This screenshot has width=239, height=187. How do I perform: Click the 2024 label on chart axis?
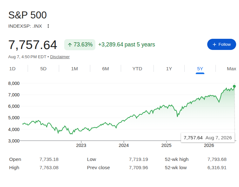tap(124, 145)
